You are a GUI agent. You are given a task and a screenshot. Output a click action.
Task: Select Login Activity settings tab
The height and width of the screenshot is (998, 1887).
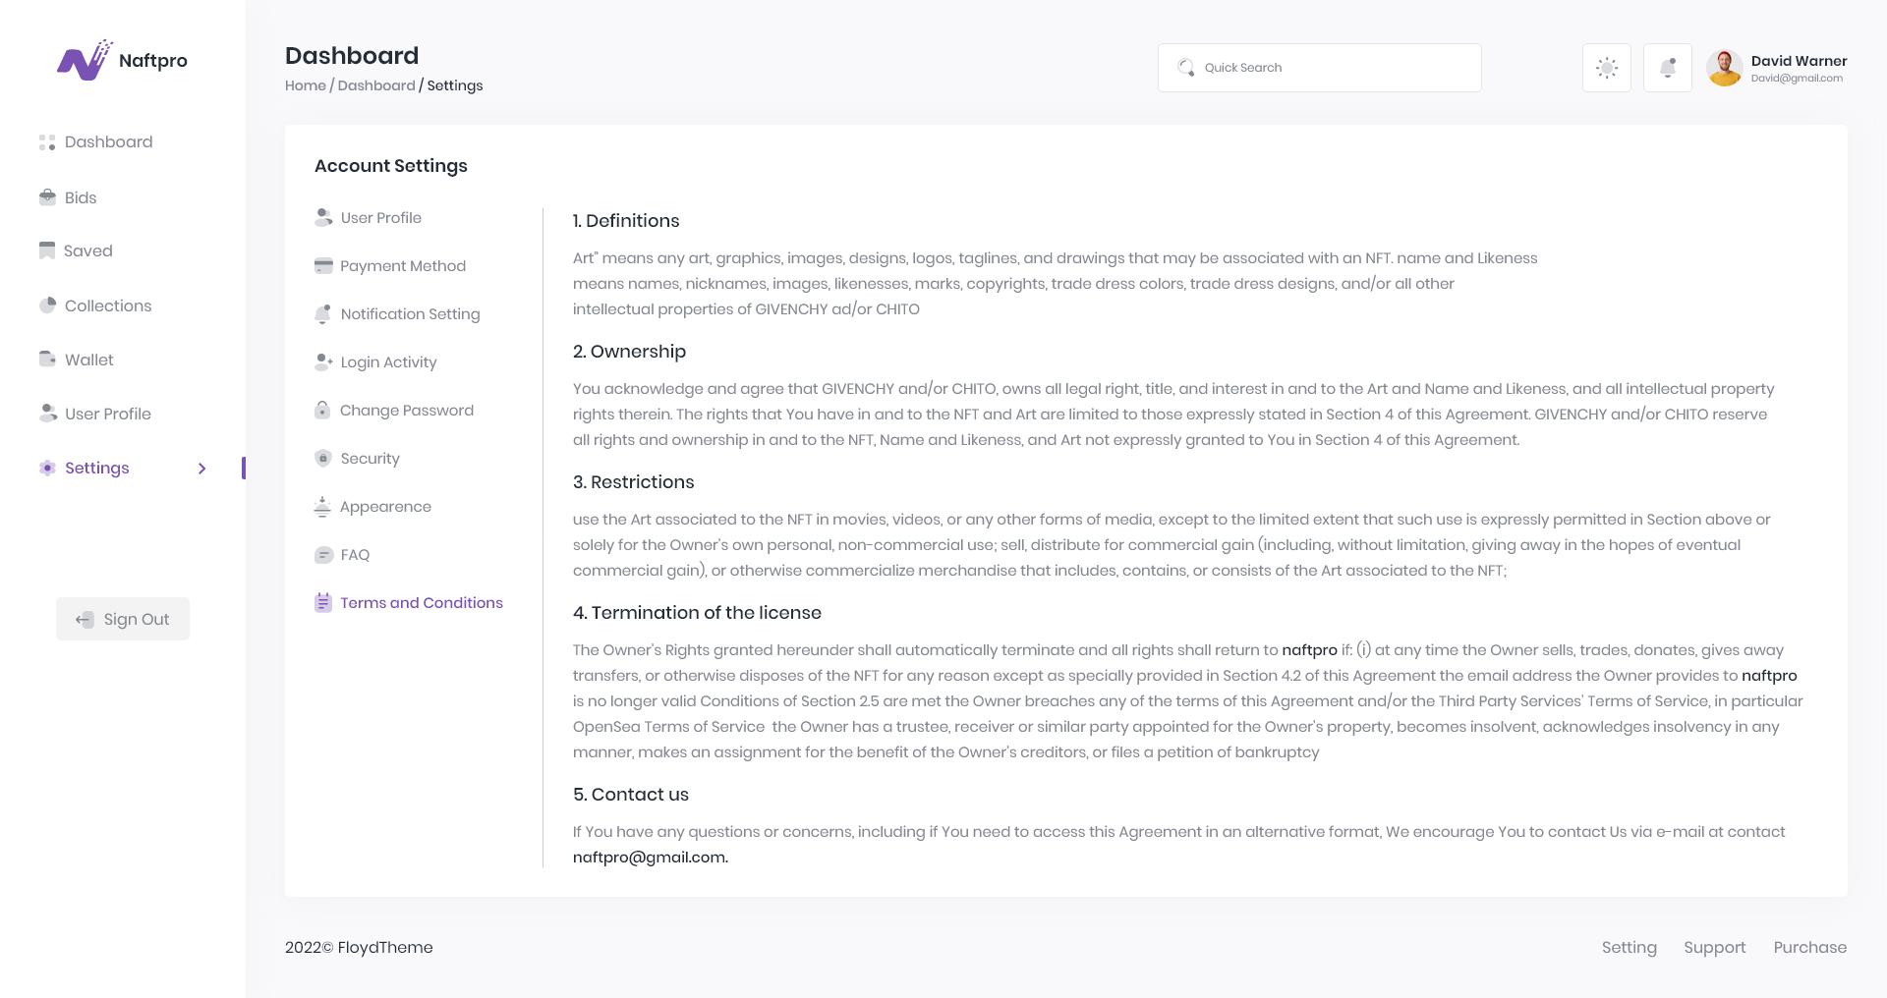388,362
